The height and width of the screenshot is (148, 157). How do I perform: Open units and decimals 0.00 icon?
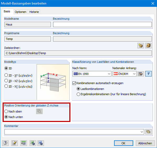pos(24,143)
